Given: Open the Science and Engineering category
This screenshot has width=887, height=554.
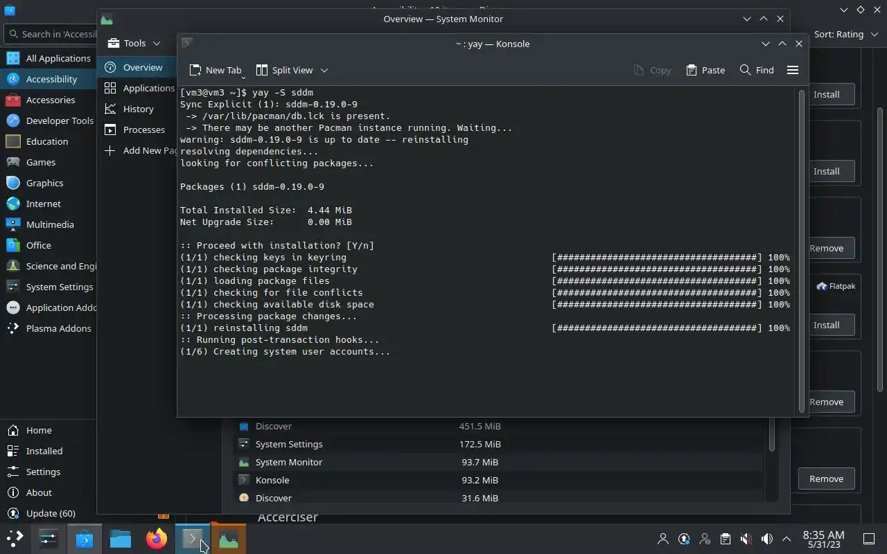Looking at the screenshot, I should point(49,266).
